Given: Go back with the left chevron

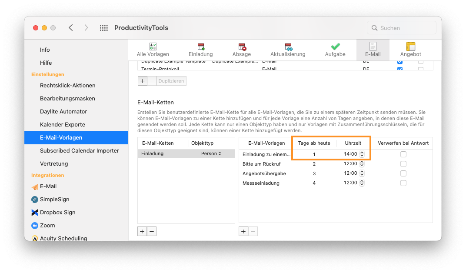Looking at the screenshot, I should [71, 28].
